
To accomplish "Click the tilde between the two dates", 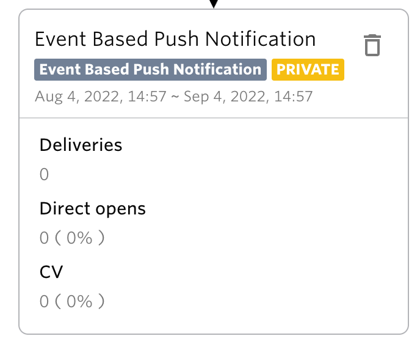I will pyautogui.click(x=175, y=97).
